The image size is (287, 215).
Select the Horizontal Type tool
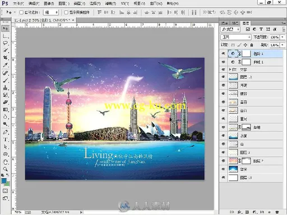pyautogui.click(x=6, y=139)
